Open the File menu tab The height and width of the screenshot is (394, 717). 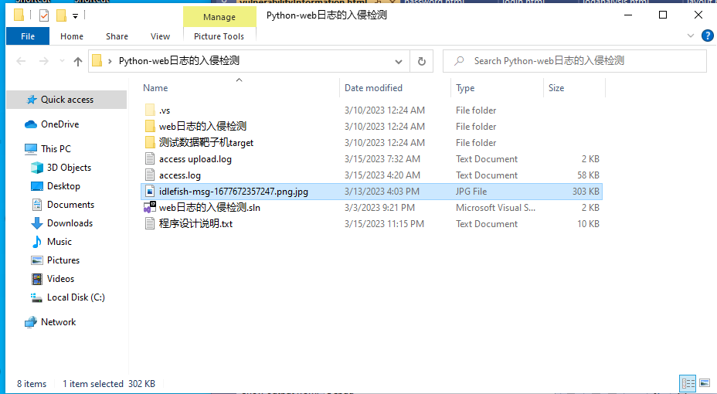click(28, 36)
